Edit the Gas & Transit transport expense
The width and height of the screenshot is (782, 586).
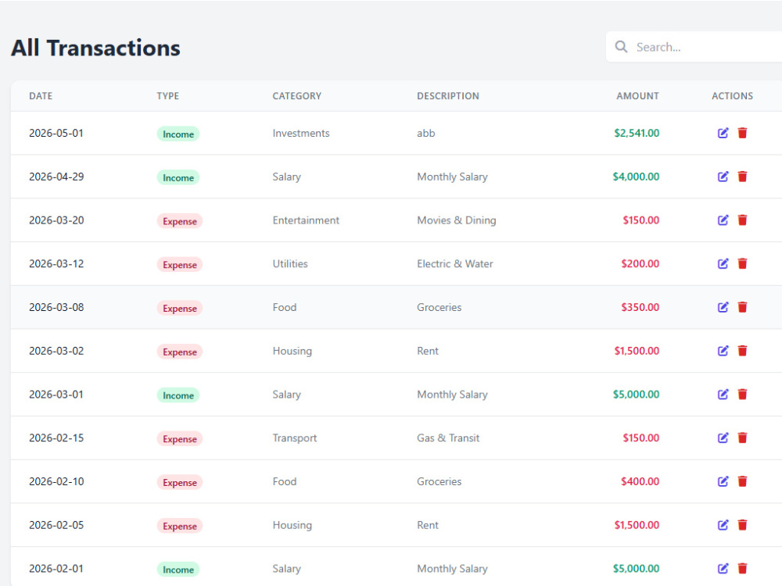pos(723,438)
